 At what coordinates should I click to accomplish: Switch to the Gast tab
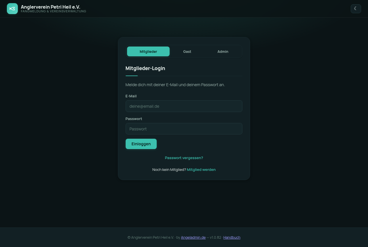click(187, 51)
